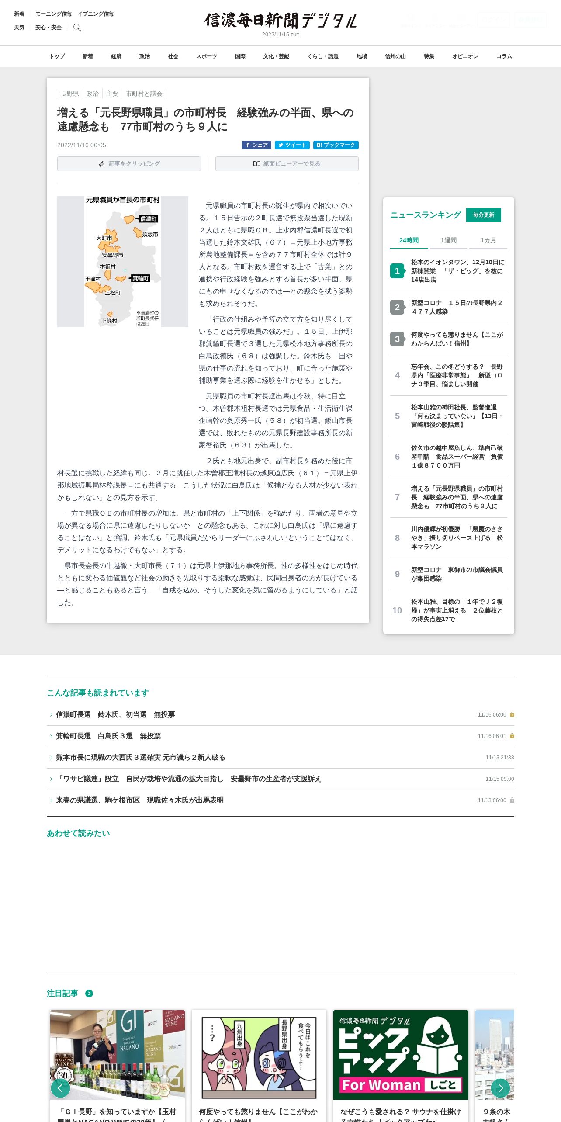The height and width of the screenshot is (1122, 561).
Task: Enlarge the 元県職員が首長の市町村 map
Action: coord(123,262)
